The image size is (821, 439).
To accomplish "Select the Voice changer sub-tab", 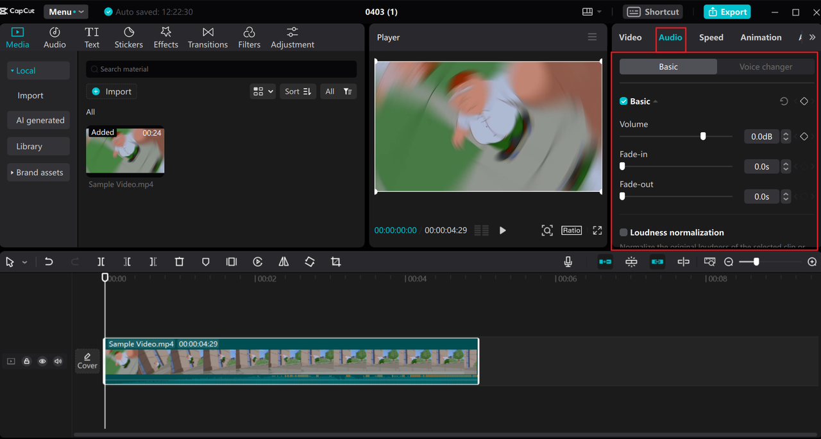I will (766, 67).
